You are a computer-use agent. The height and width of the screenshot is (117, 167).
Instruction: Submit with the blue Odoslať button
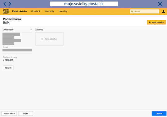tap(159, 114)
